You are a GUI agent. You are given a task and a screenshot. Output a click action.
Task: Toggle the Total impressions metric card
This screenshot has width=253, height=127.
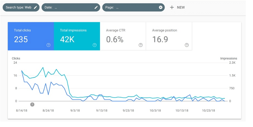coord(77,36)
